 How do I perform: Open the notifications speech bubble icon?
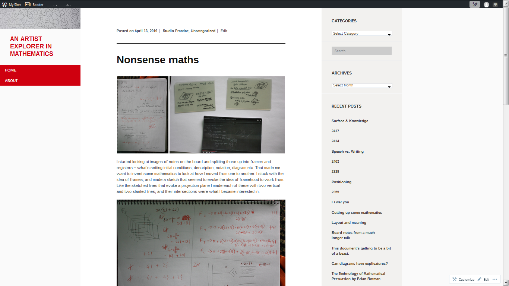point(495,4)
